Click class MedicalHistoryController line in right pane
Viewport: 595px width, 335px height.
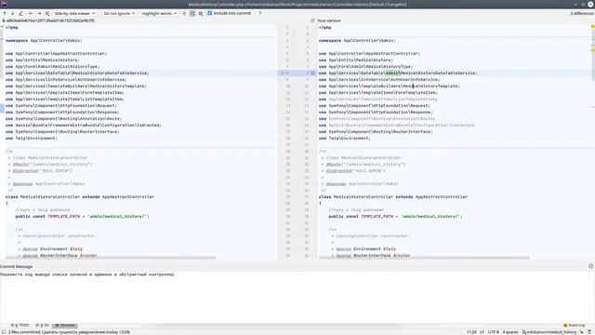click(393, 196)
